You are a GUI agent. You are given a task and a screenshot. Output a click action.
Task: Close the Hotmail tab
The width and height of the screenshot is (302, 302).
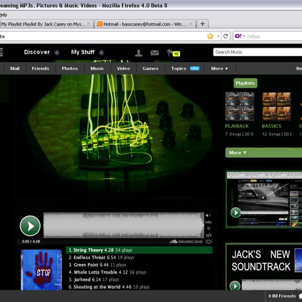click(191, 24)
